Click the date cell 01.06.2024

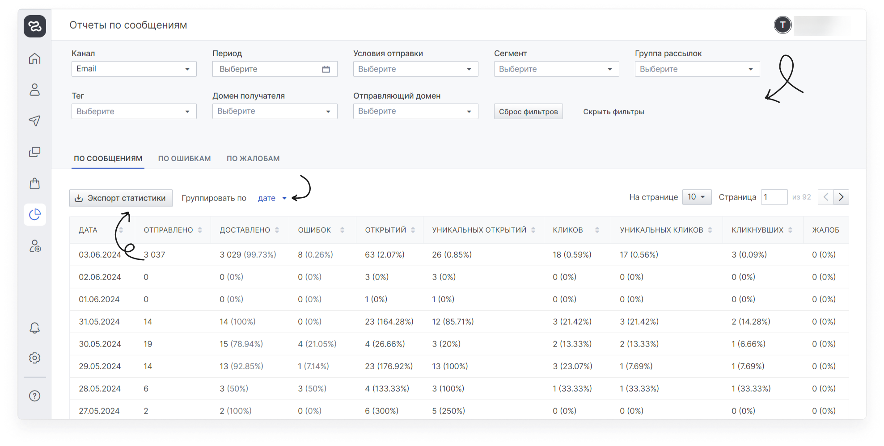[x=99, y=299]
